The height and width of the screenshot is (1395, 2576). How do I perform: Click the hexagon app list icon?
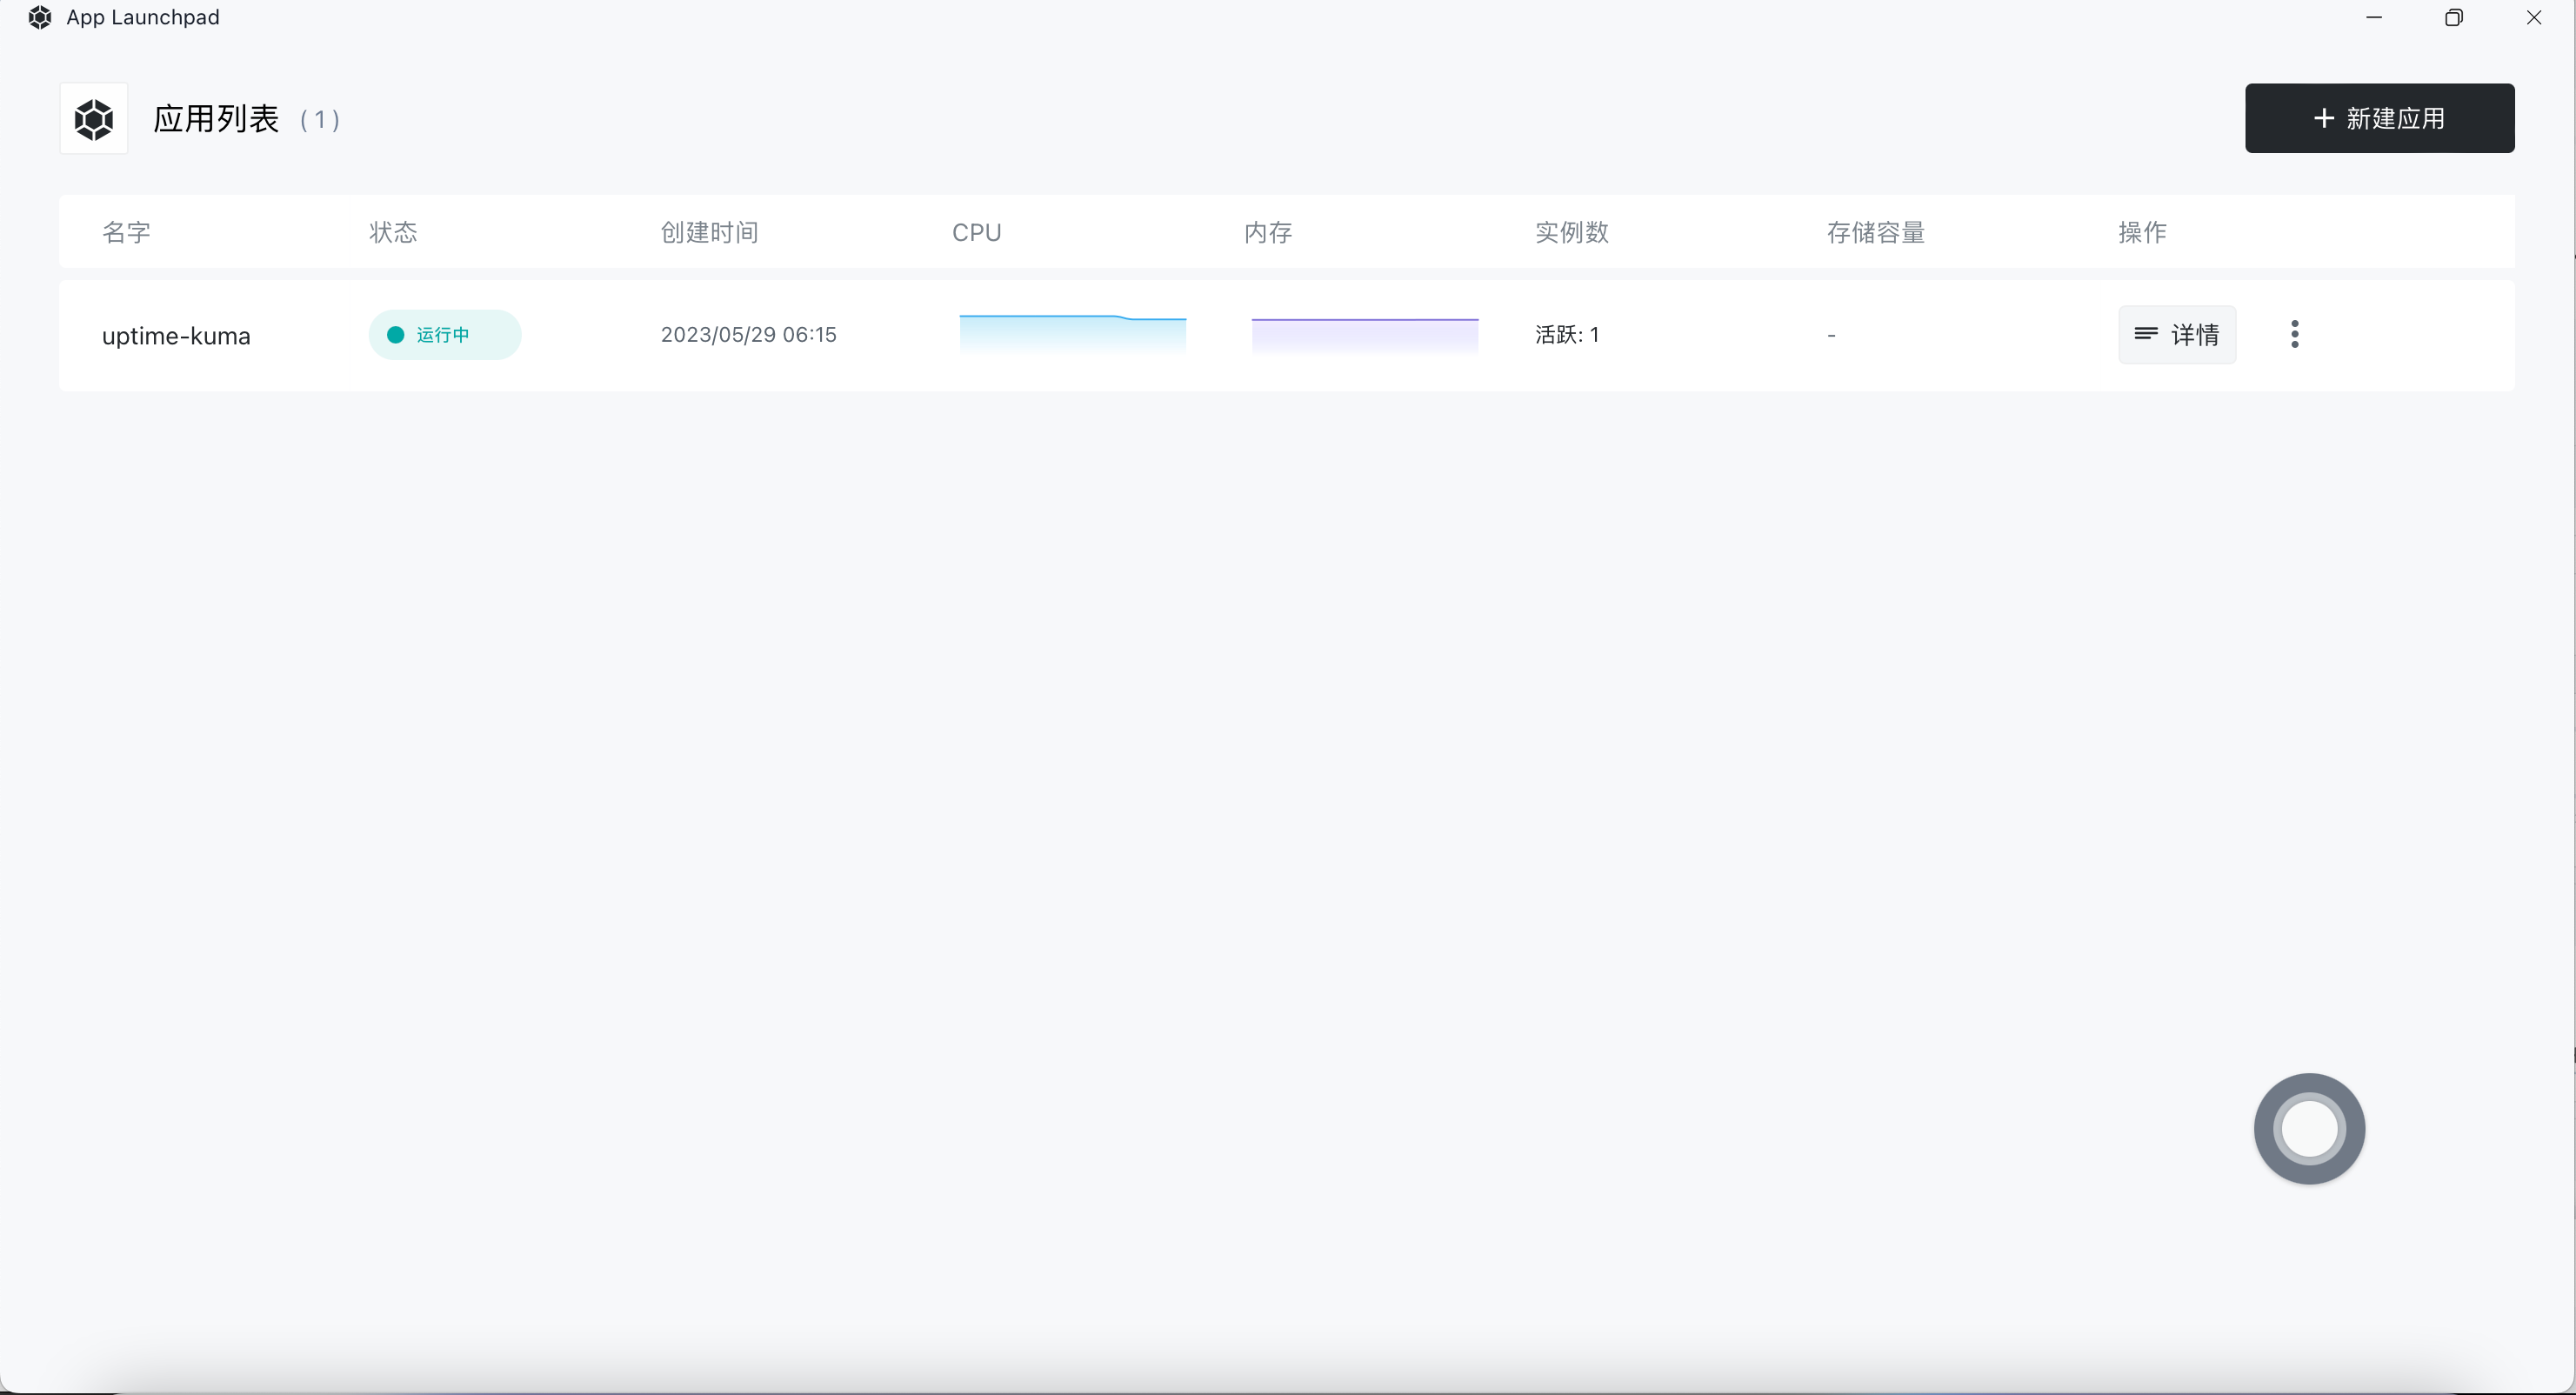tap(94, 119)
